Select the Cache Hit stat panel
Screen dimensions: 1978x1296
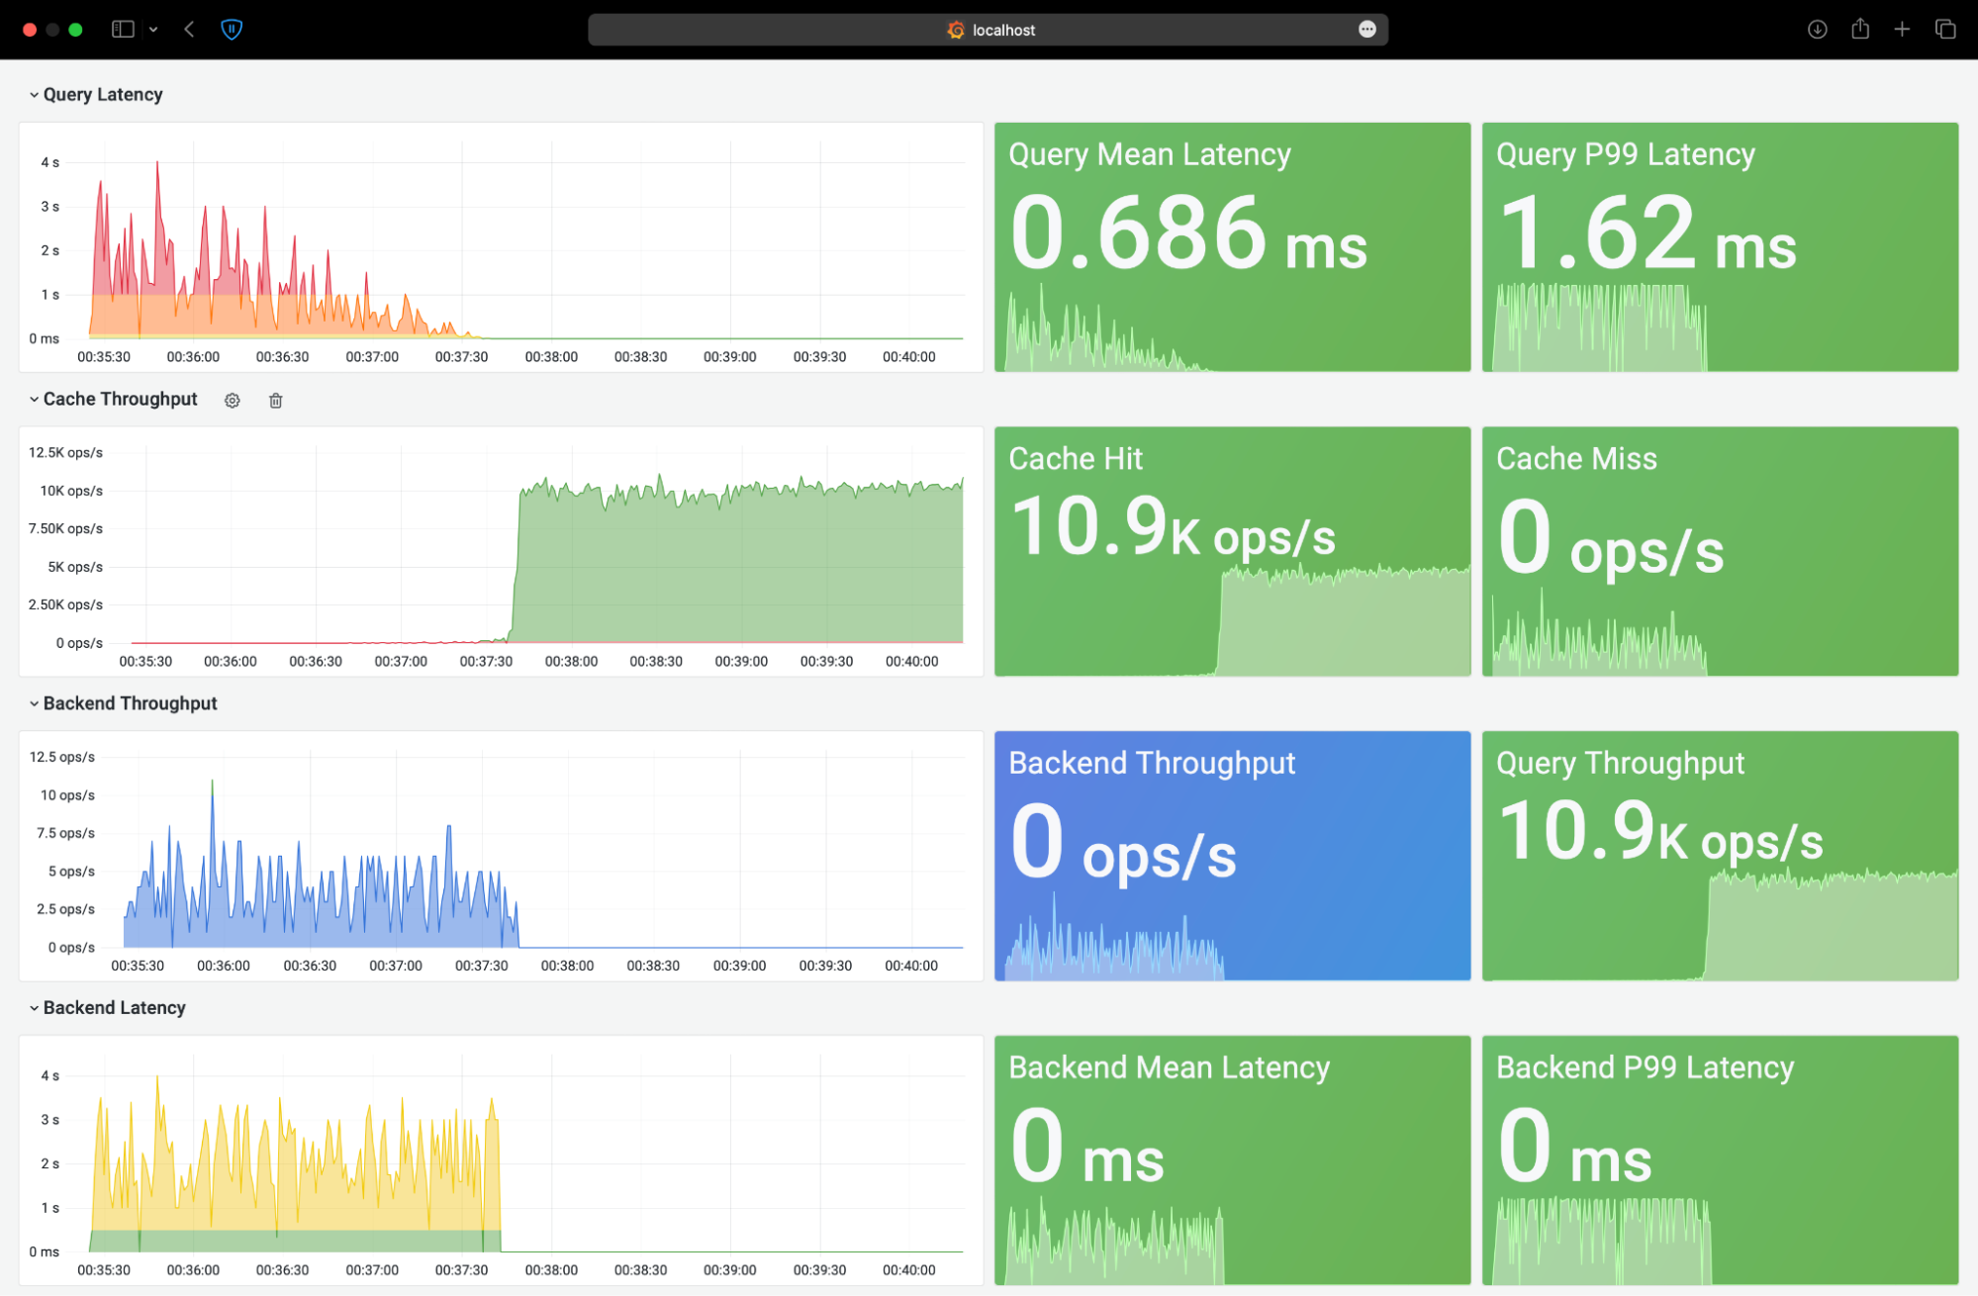pyautogui.click(x=1232, y=550)
